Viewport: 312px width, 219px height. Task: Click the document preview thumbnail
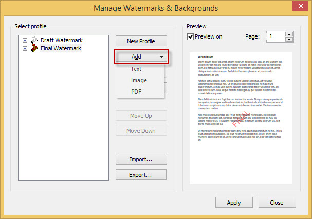click(241, 118)
